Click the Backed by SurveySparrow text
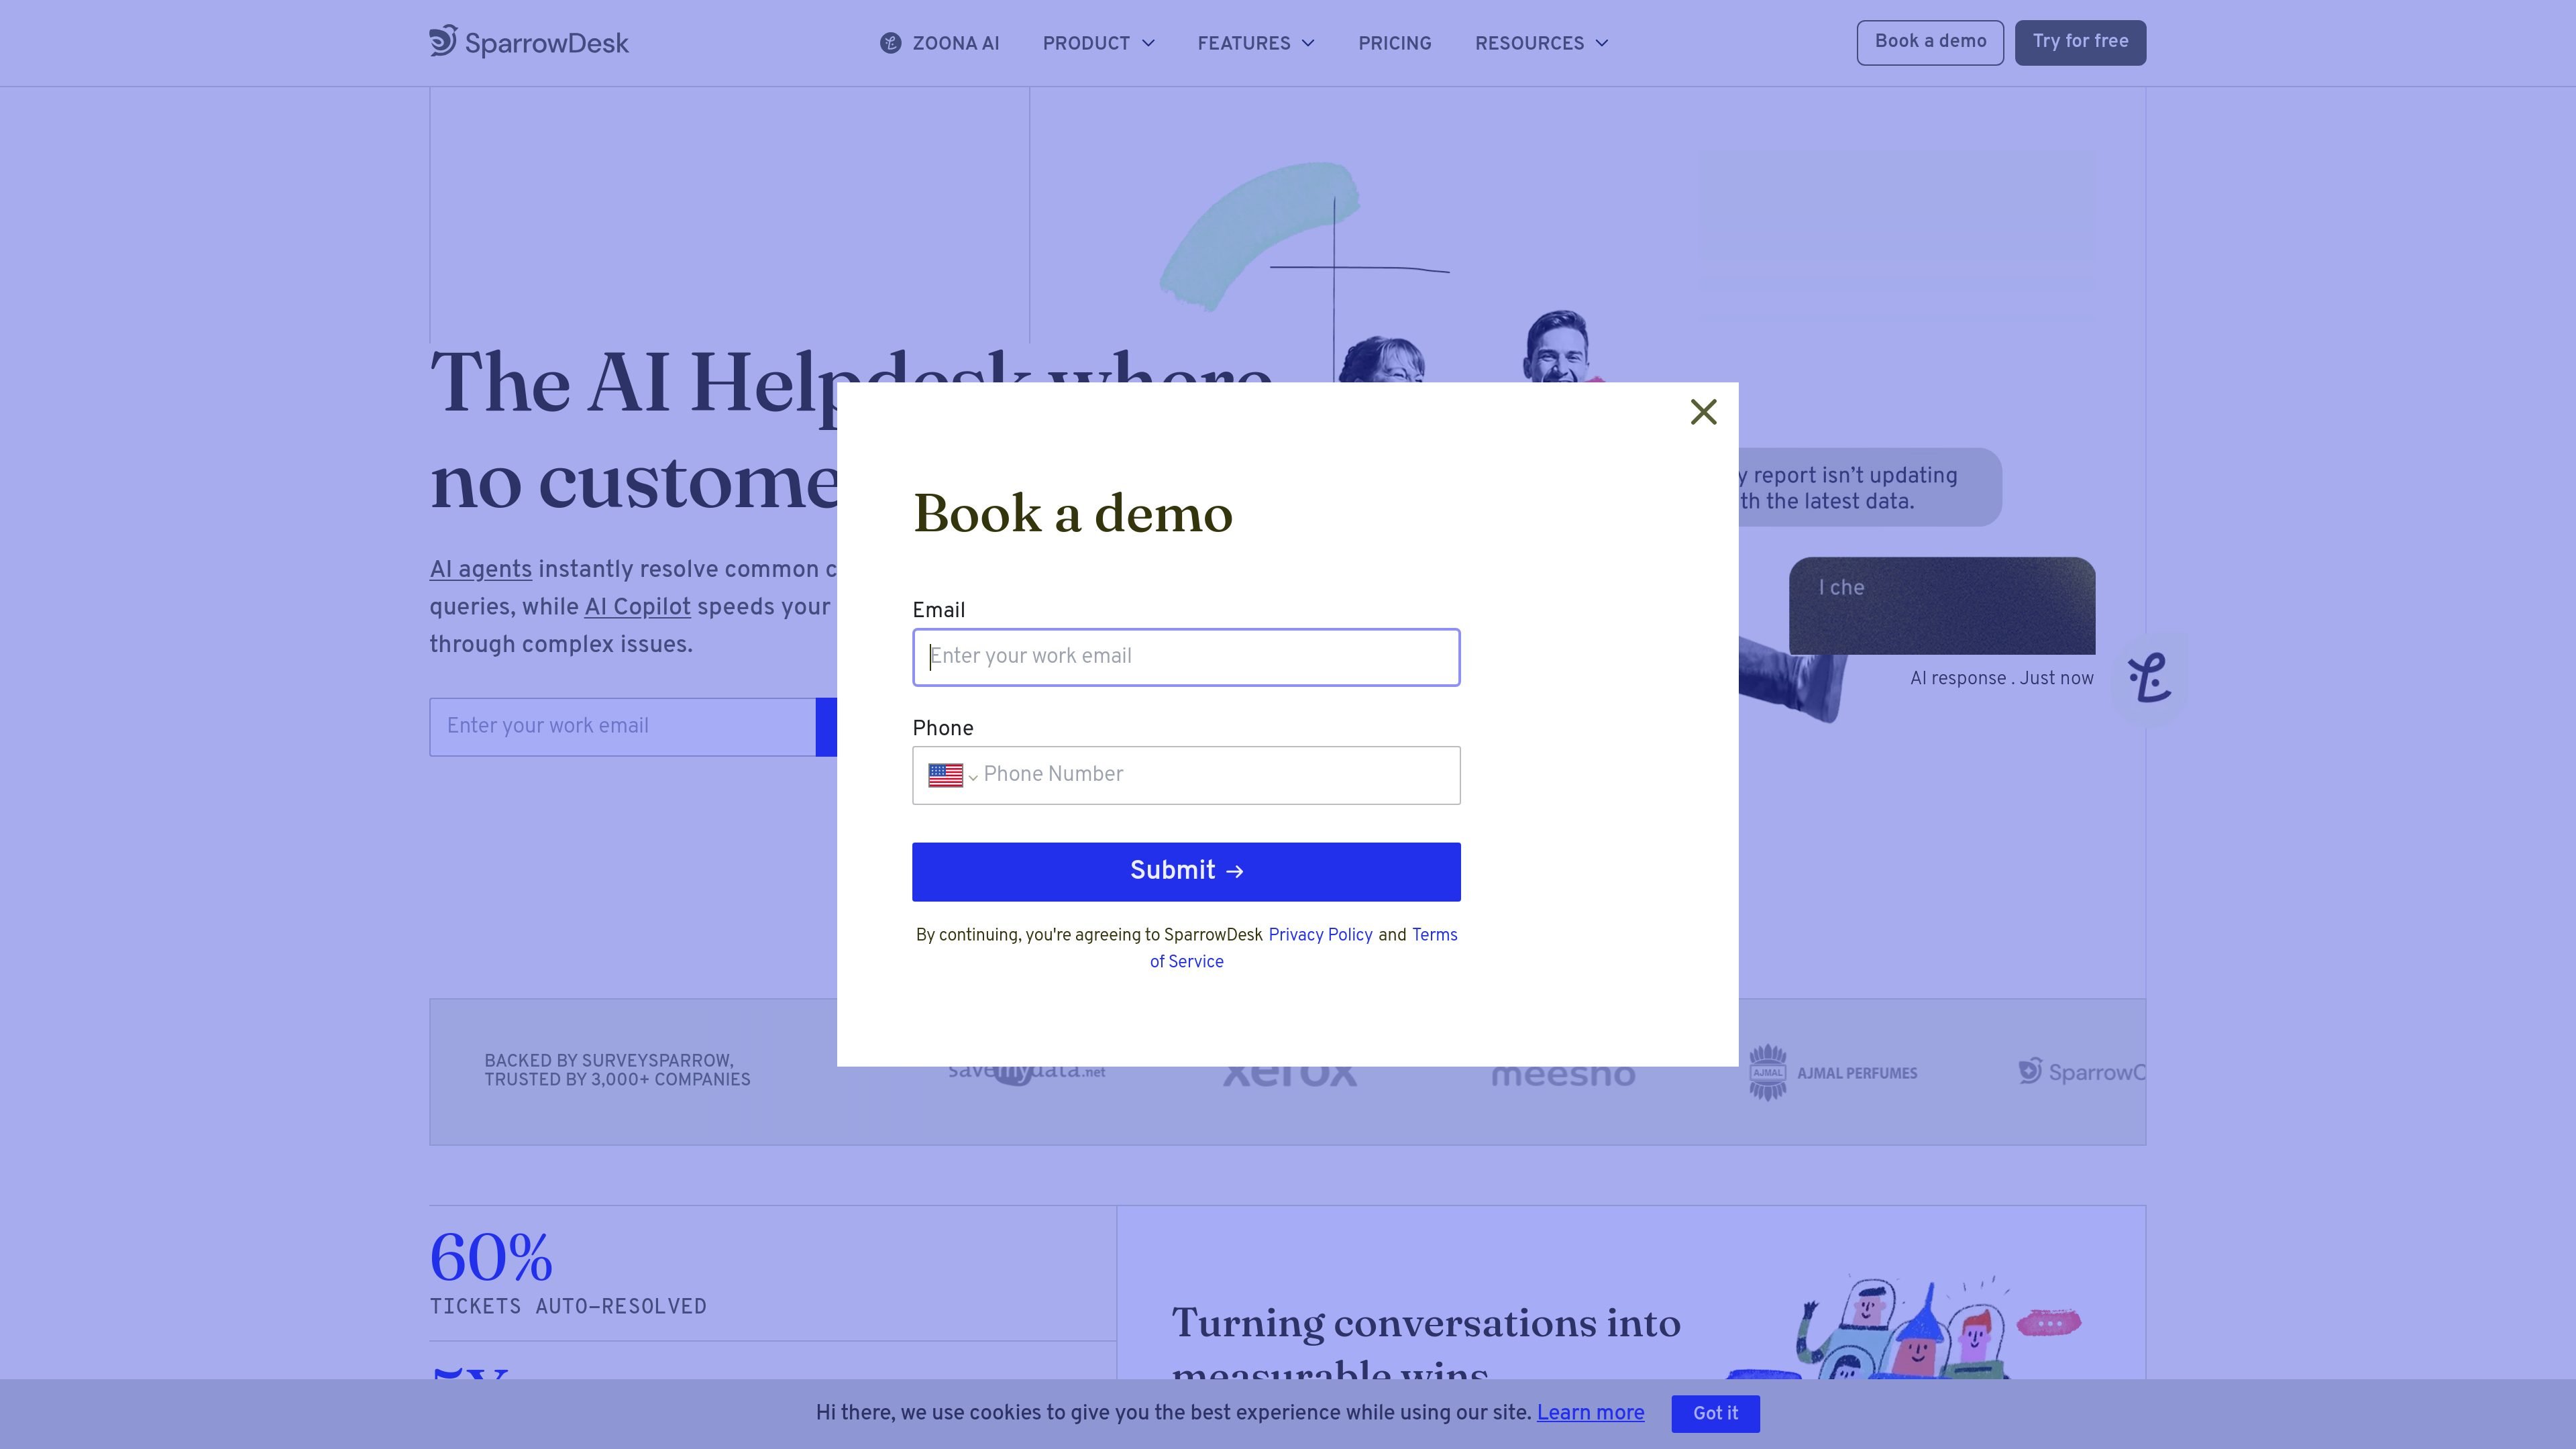The image size is (2576, 1449). point(617,1070)
